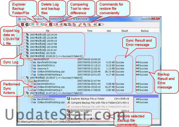Collapse BandWidthCtrl folder dated 2007/09/05-23:00:20
179x127 pixels.
25,59
